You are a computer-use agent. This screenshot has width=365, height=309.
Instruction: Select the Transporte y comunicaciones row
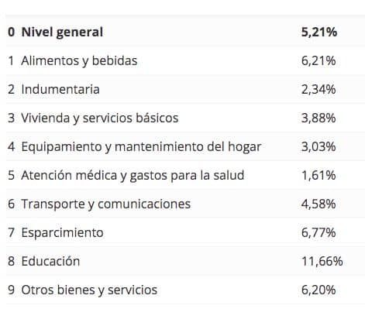(185, 204)
